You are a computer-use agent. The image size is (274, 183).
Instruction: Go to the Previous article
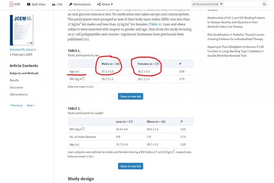16,105
